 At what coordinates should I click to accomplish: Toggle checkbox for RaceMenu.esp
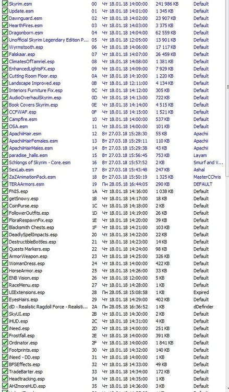5,285
